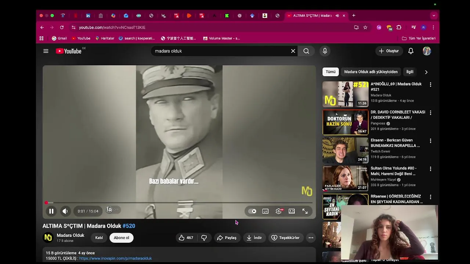Dislike the video
The width and height of the screenshot is (470, 264).
204,238
